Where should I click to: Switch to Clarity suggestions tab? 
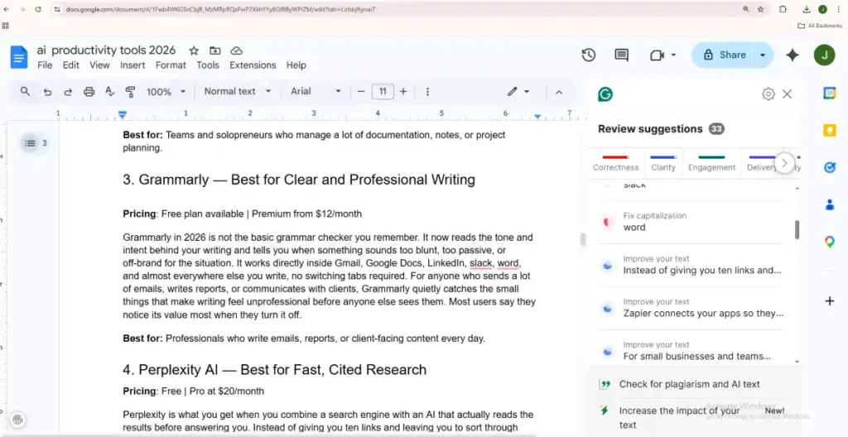[x=663, y=163]
